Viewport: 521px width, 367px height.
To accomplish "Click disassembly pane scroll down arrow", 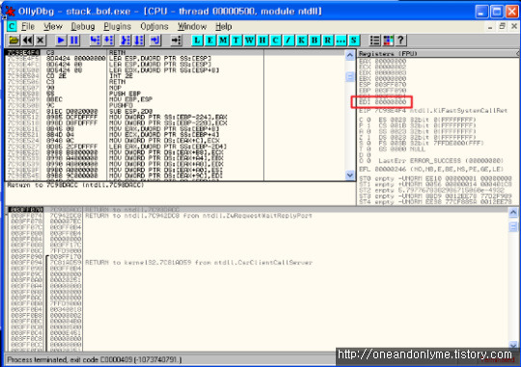I will (350, 175).
